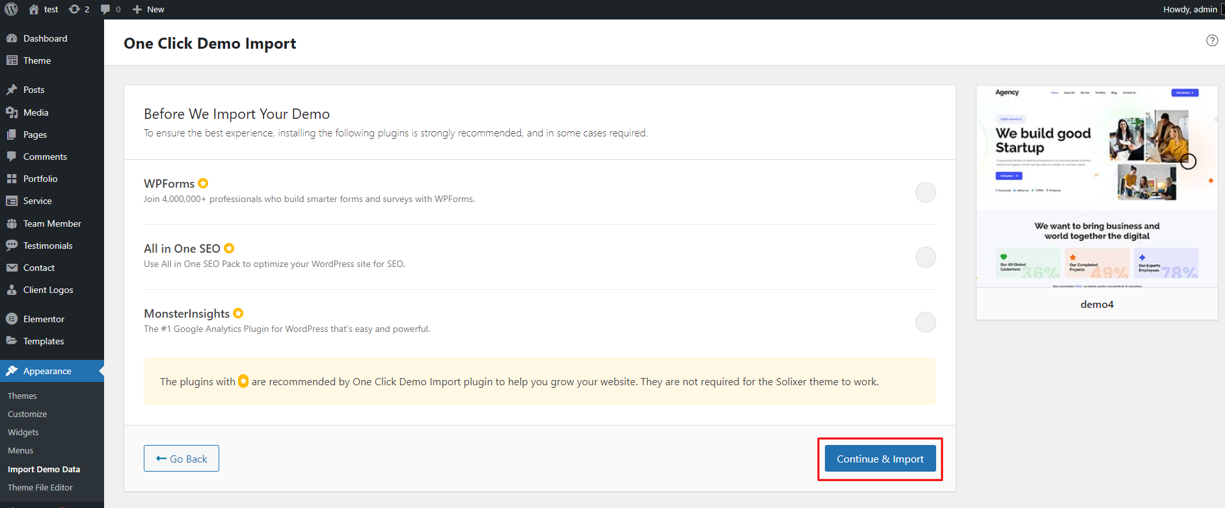Click the Contact envelope icon
Image resolution: width=1225 pixels, height=508 pixels.
coord(12,268)
